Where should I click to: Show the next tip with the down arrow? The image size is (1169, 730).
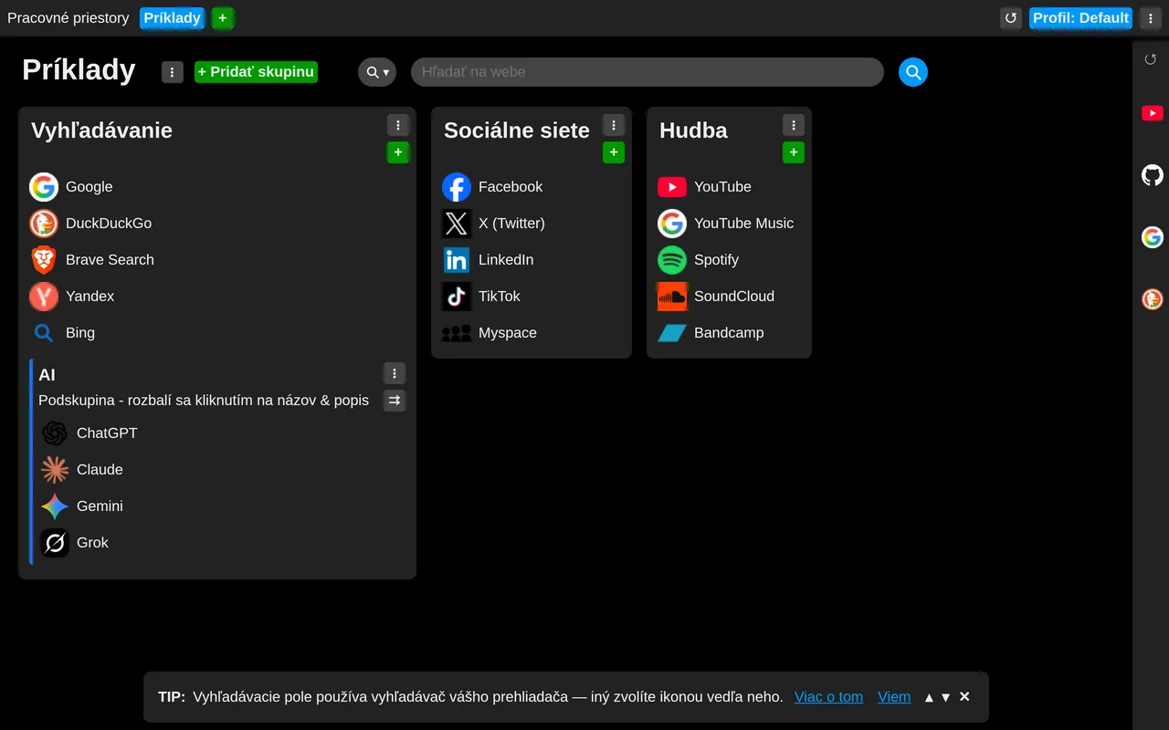point(946,697)
